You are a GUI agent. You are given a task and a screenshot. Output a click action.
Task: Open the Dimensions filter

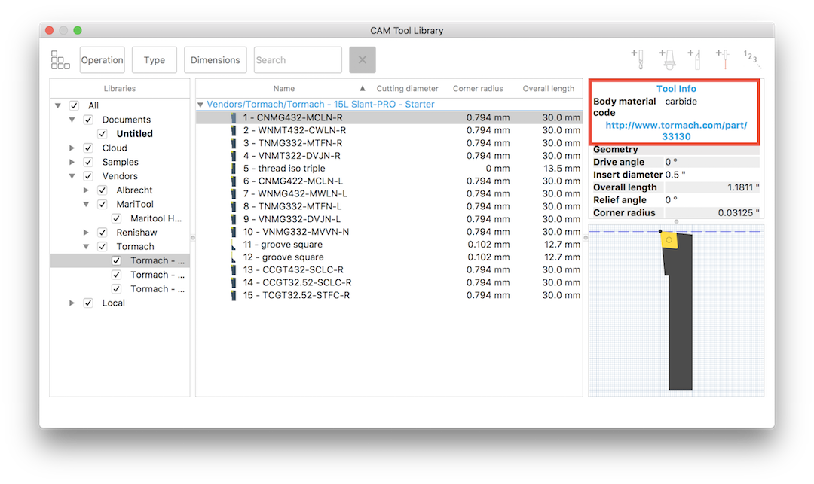click(216, 60)
